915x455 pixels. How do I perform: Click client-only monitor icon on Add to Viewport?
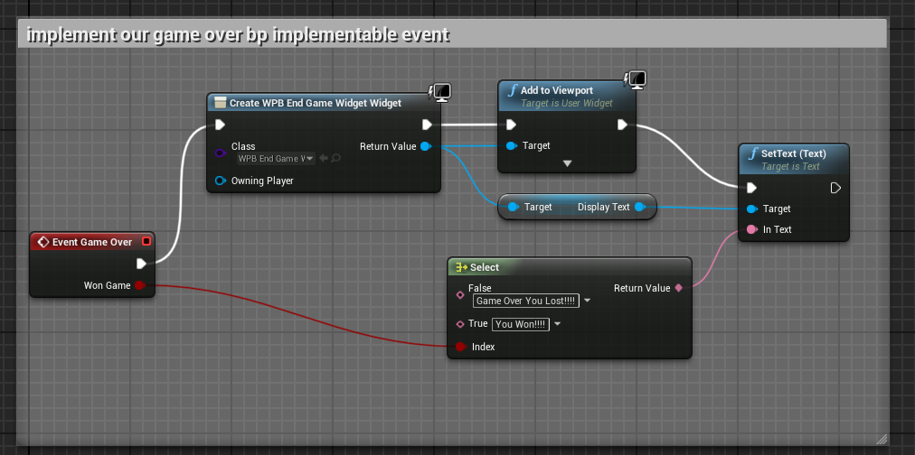(636, 79)
